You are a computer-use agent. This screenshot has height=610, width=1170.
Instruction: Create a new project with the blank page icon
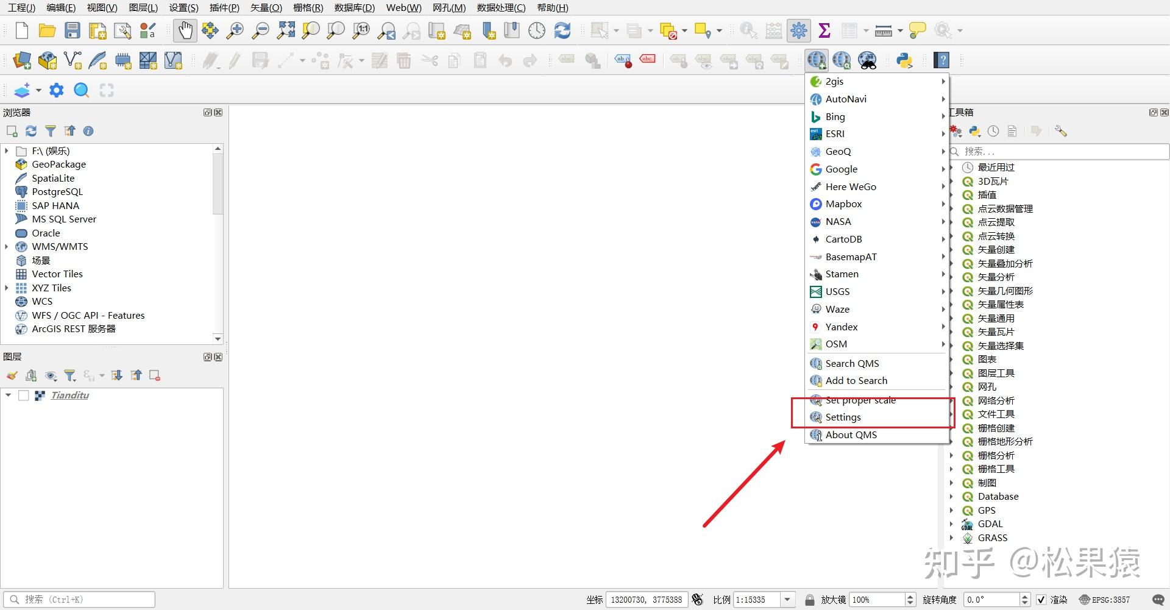coord(22,30)
